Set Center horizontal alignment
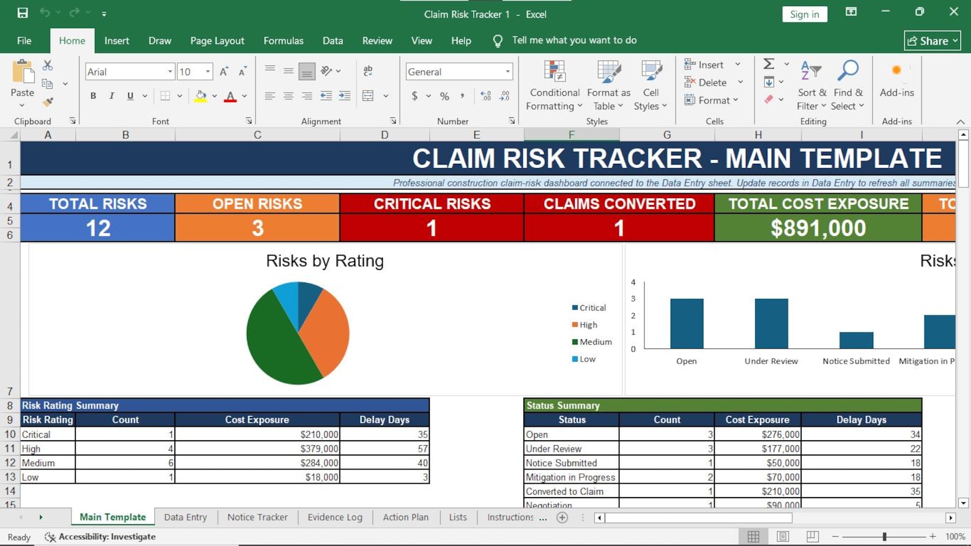Viewport: 971px width, 546px height. pos(288,96)
